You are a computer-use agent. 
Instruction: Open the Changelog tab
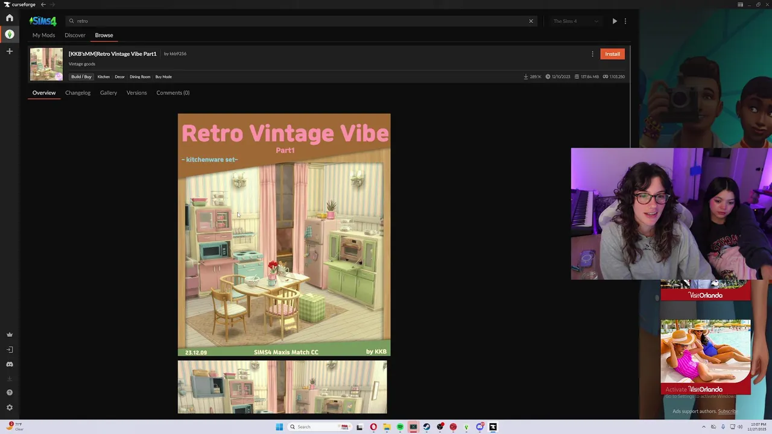click(x=78, y=93)
